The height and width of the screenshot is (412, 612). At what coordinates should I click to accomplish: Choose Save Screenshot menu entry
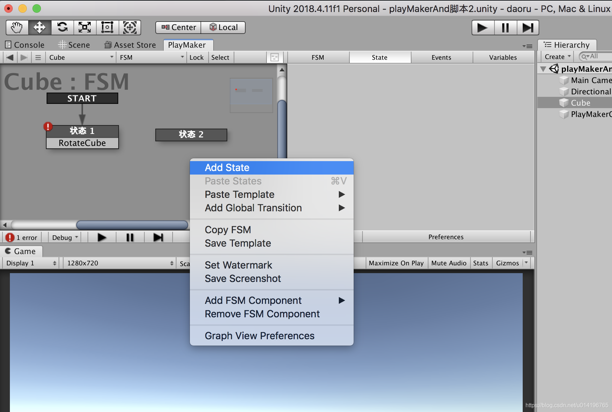pos(272,278)
